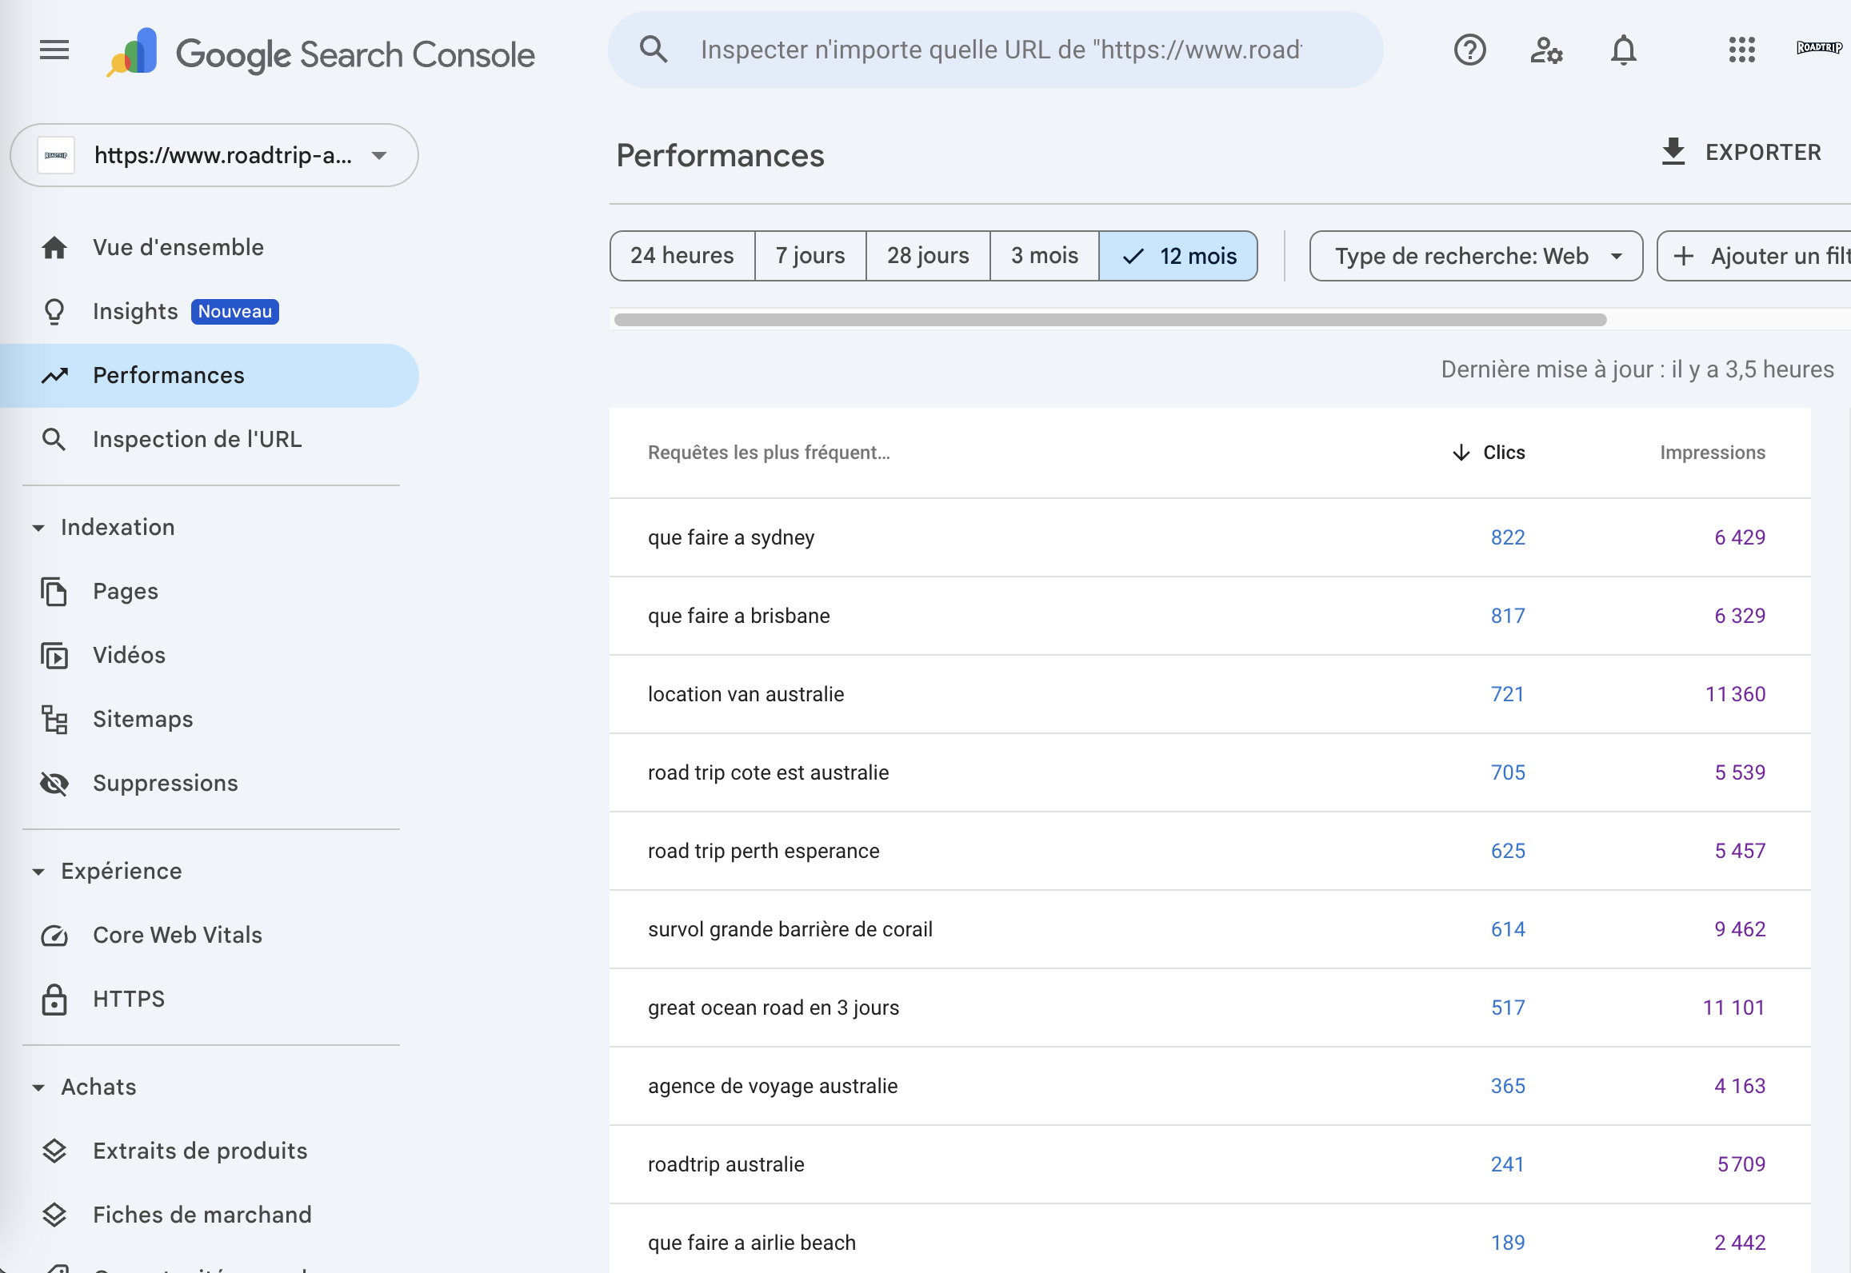The width and height of the screenshot is (1851, 1273).
Task: Open Inspection de l'URL
Action: coord(210,439)
